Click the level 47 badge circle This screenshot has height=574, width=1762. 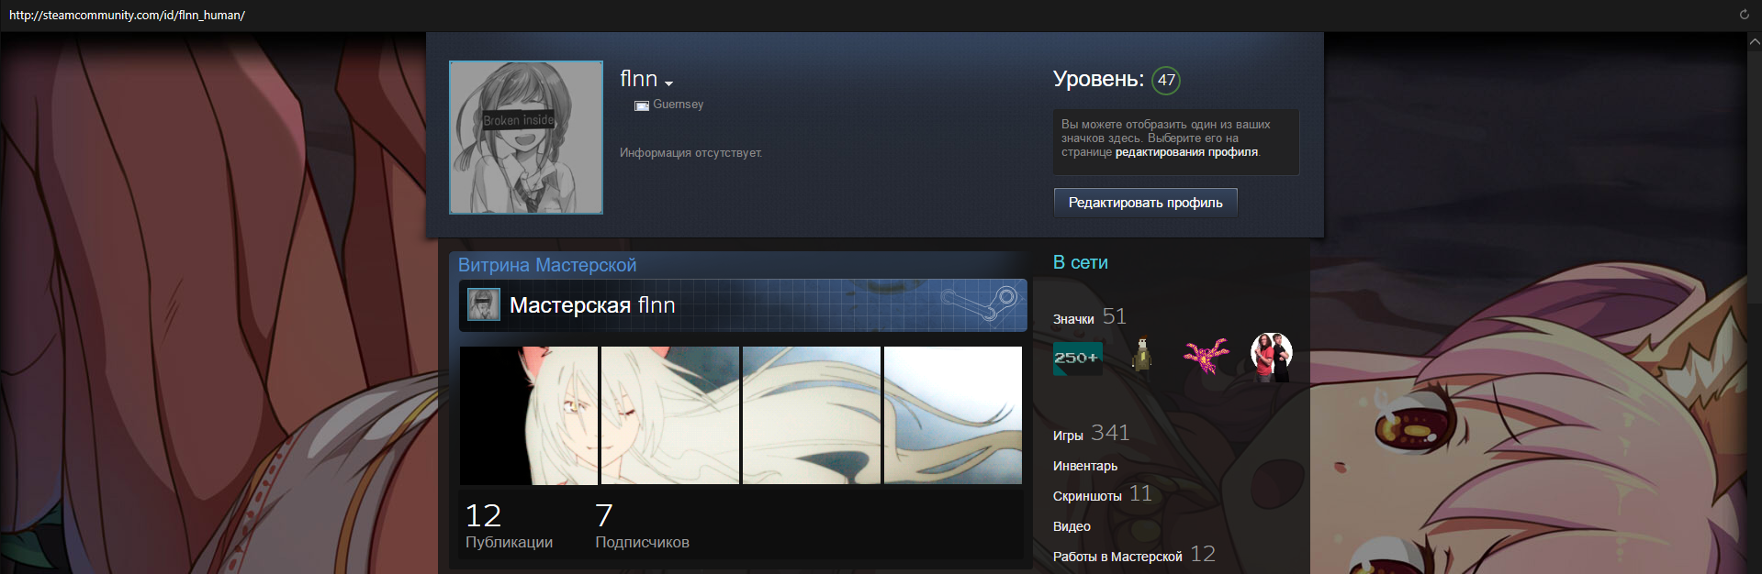(1166, 80)
